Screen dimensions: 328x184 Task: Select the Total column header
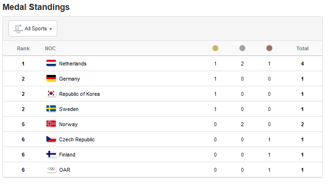(x=302, y=48)
